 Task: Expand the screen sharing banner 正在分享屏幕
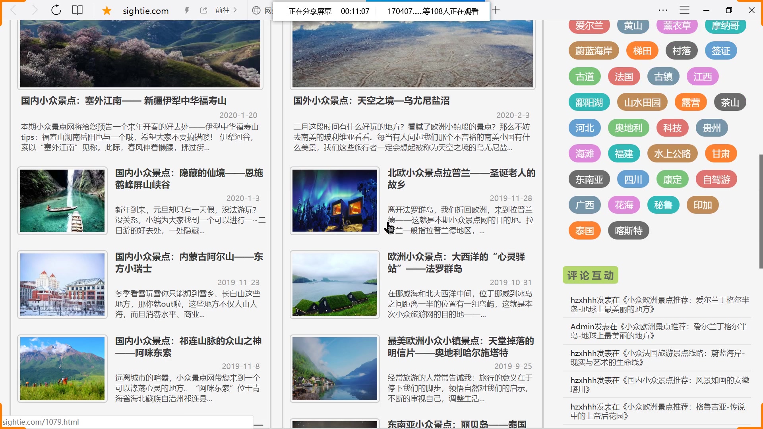click(309, 11)
